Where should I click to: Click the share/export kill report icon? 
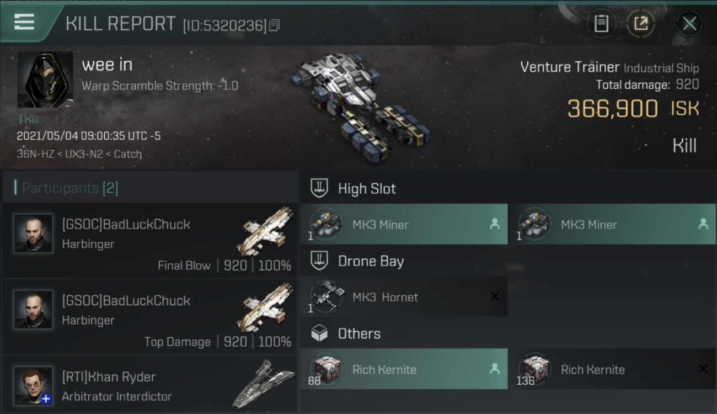[641, 24]
